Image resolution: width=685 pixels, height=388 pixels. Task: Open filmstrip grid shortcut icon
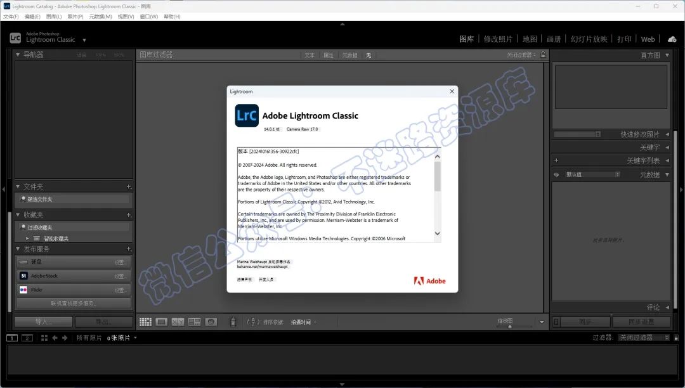(x=44, y=338)
